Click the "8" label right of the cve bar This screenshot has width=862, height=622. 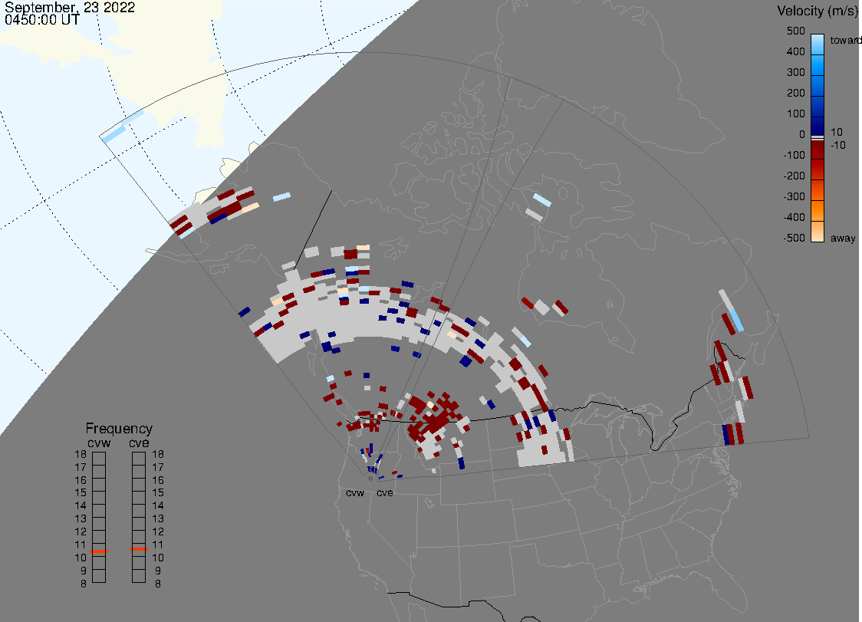158,584
